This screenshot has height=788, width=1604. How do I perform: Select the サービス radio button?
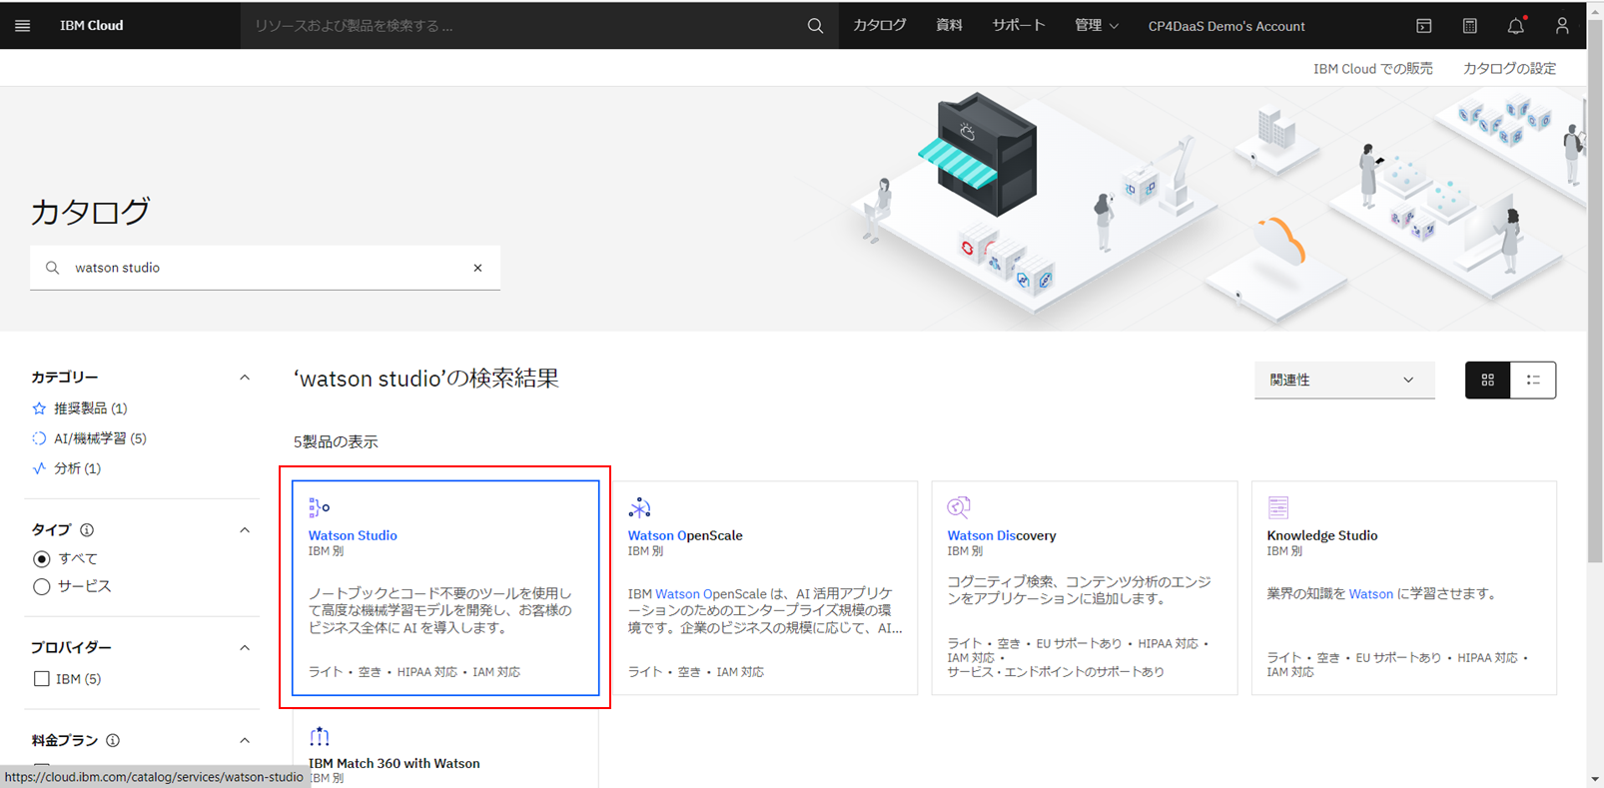(41, 587)
